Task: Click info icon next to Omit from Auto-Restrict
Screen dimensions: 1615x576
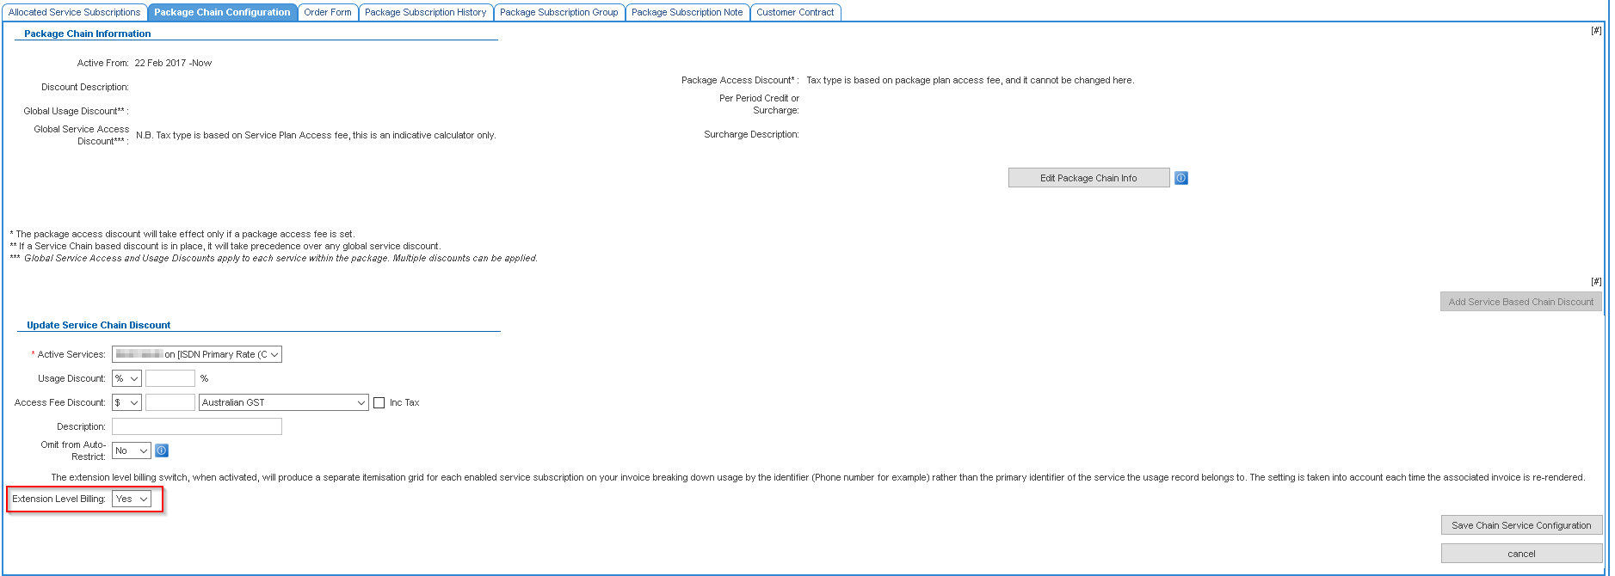Action: click(x=162, y=450)
